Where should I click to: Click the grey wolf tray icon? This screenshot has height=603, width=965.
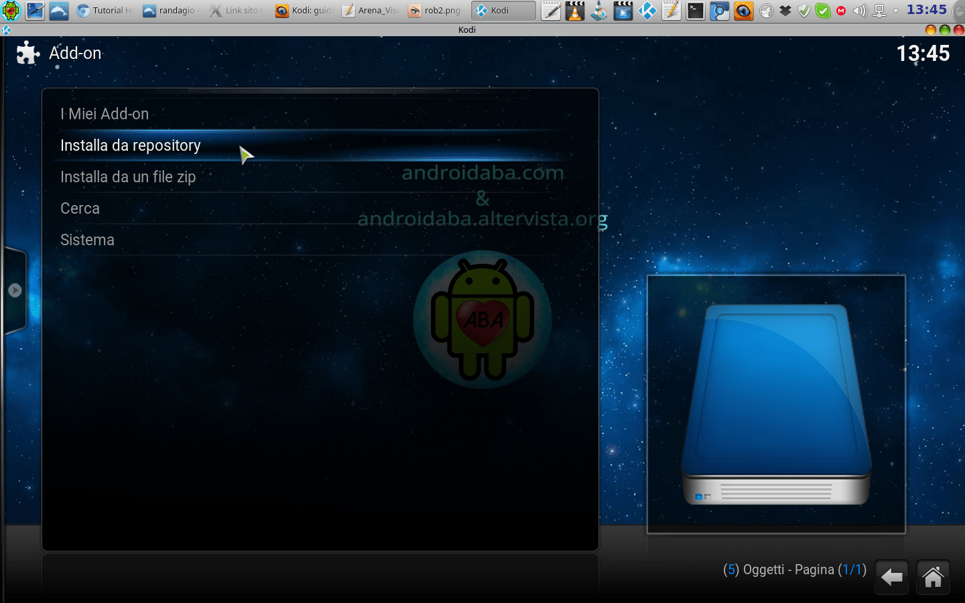[767, 10]
